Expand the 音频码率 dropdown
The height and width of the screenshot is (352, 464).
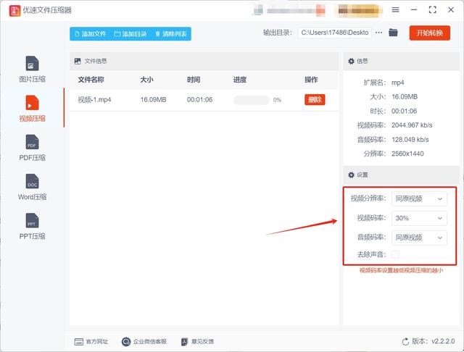[x=419, y=238]
